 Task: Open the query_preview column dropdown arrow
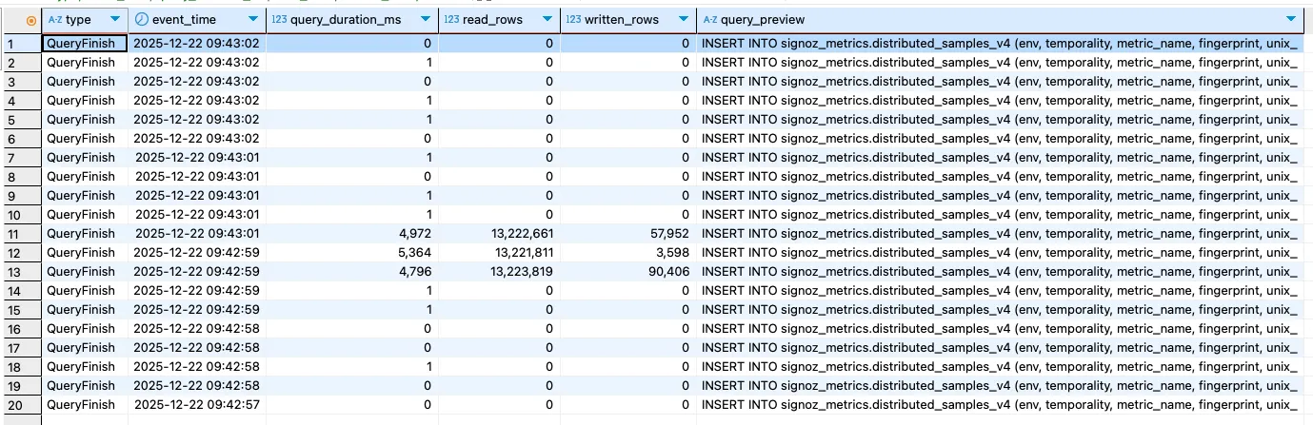pyautogui.click(x=1290, y=20)
